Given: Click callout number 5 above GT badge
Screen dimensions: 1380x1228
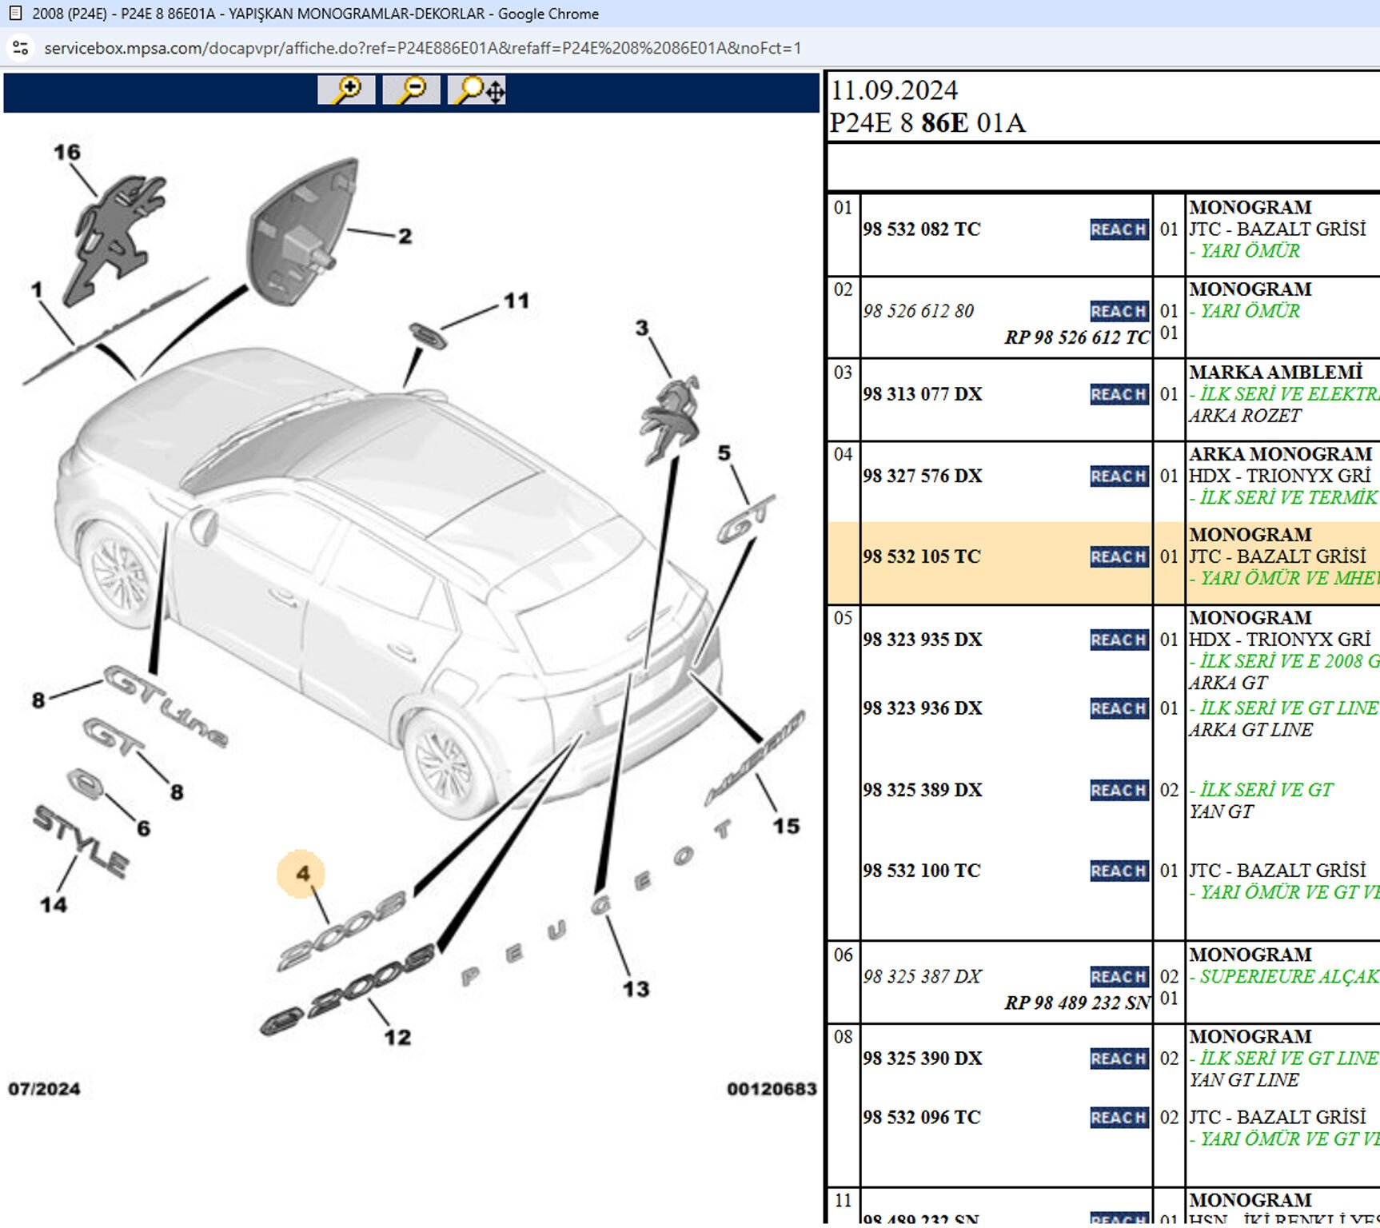Looking at the screenshot, I should click(724, 453).
